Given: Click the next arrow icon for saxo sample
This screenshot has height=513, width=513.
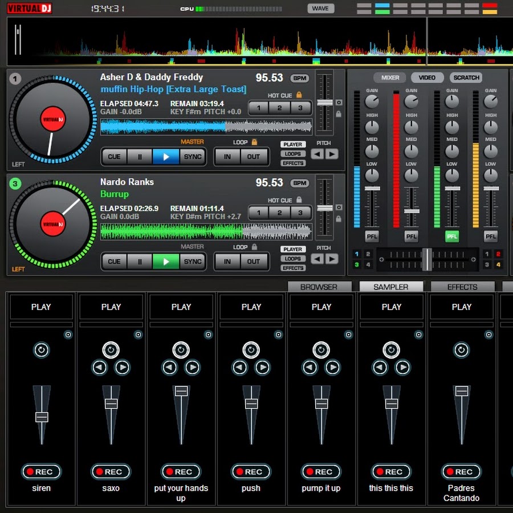Looking at the screenshot, I should click(x=123, y=368).
